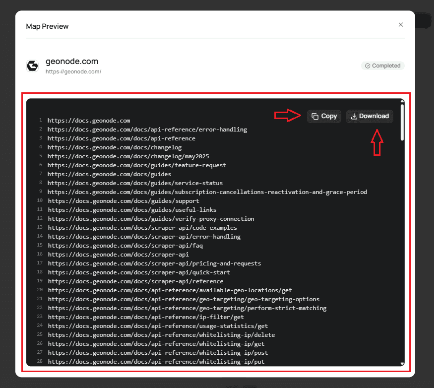Viewport: 445px width, 388px height.
Task: Select the geo-targeting-options URL
Action: (x=184, y=300)
